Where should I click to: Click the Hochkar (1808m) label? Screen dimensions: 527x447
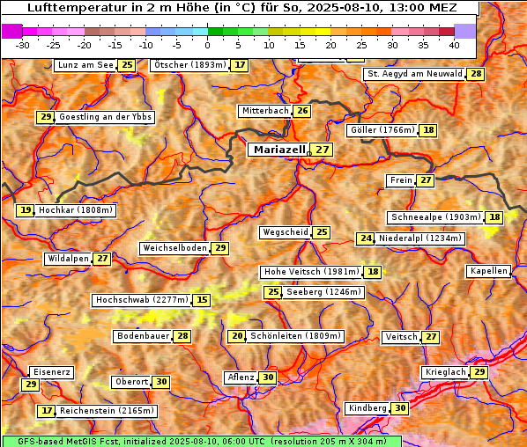pos(76,210)
